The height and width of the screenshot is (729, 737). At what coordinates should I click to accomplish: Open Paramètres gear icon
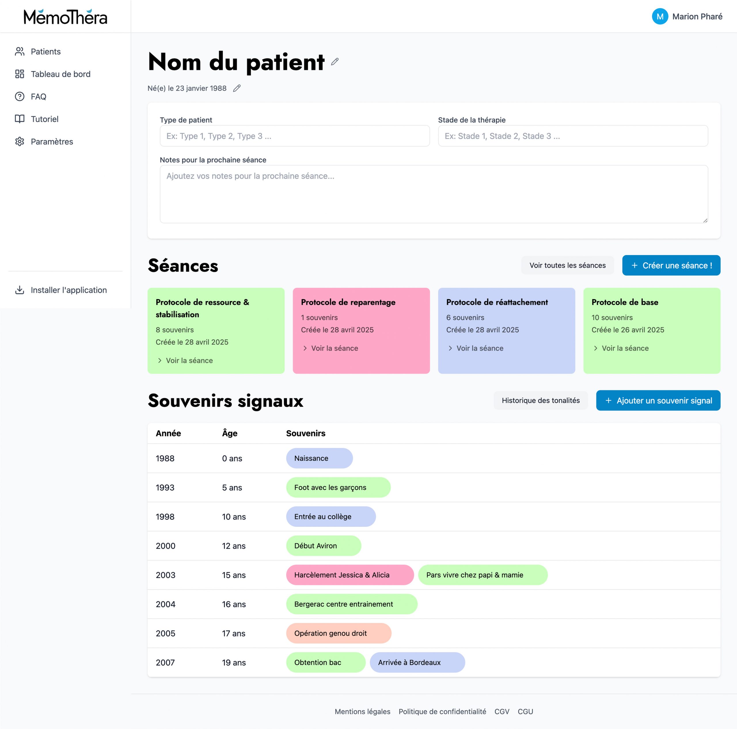(x=20, y=142)
